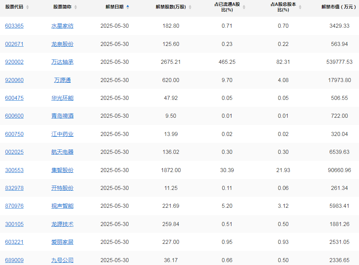Open stock code 600475
Viewport: 359px width, 265px height.
pyautogui.click(x=15, y=98)
